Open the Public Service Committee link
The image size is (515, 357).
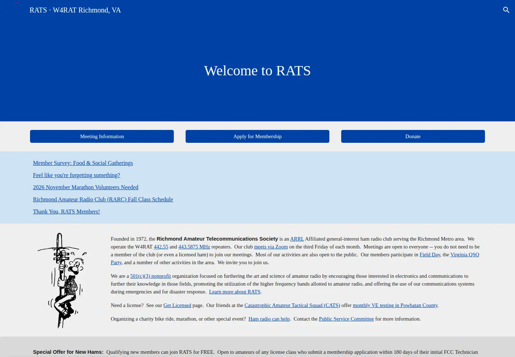(346, 319)
